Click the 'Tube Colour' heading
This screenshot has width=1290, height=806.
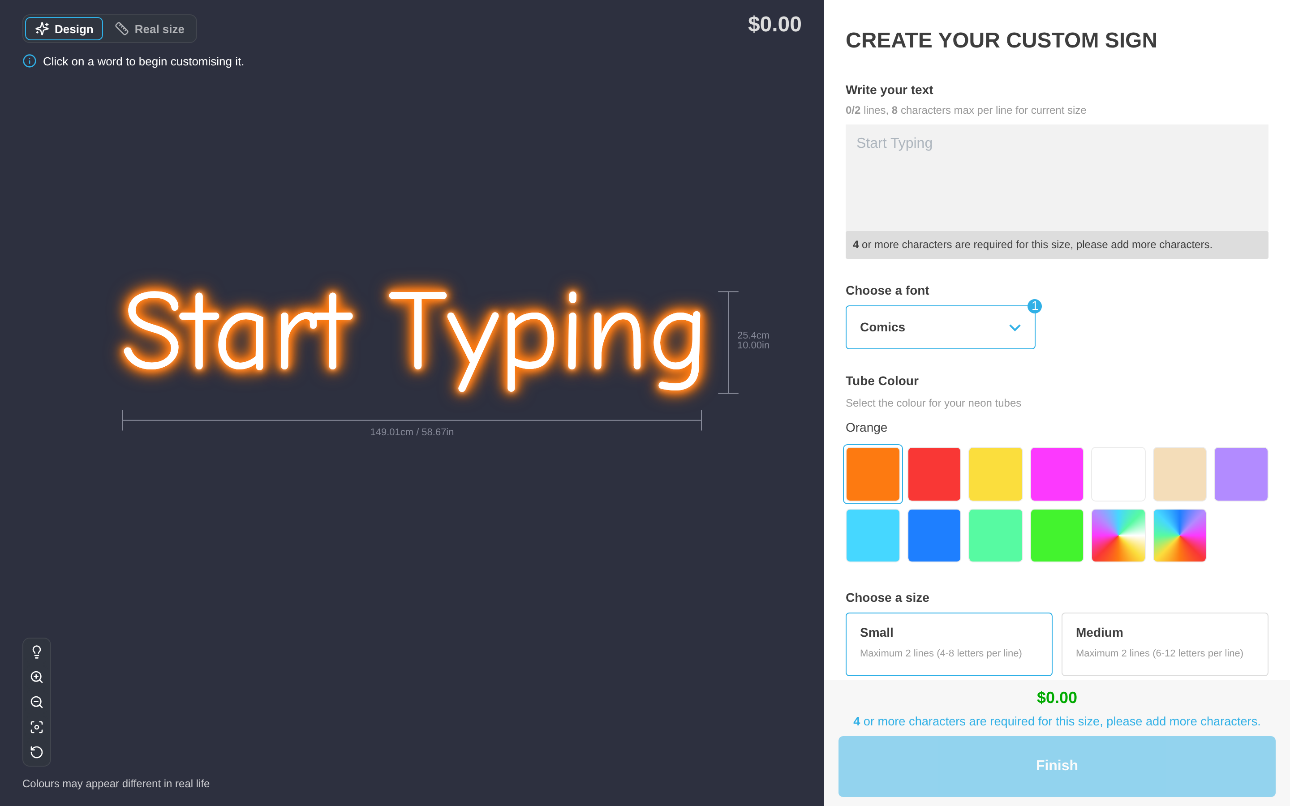coord(881,381)
